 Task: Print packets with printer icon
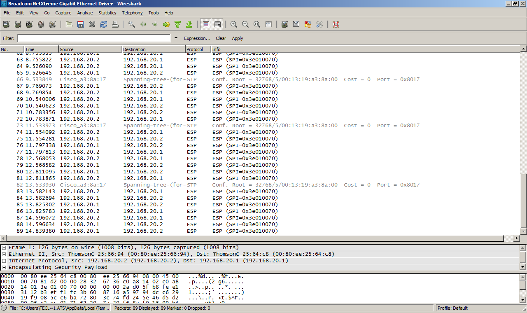point(115,24)
